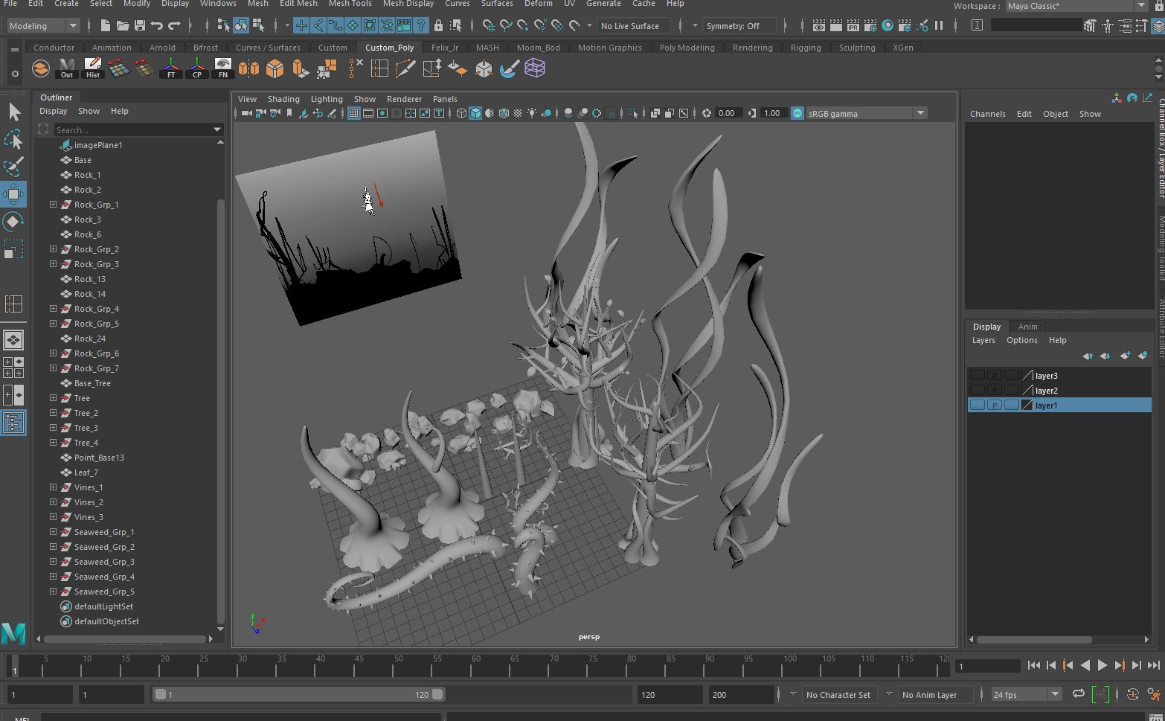The width and height of the screenshot is (1165, 721).
Task: Expand the Tree_2 node in Outliner
Action: coord(52,413)
